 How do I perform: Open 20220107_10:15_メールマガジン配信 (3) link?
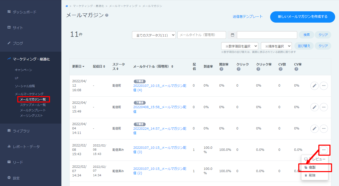(160, 150)
